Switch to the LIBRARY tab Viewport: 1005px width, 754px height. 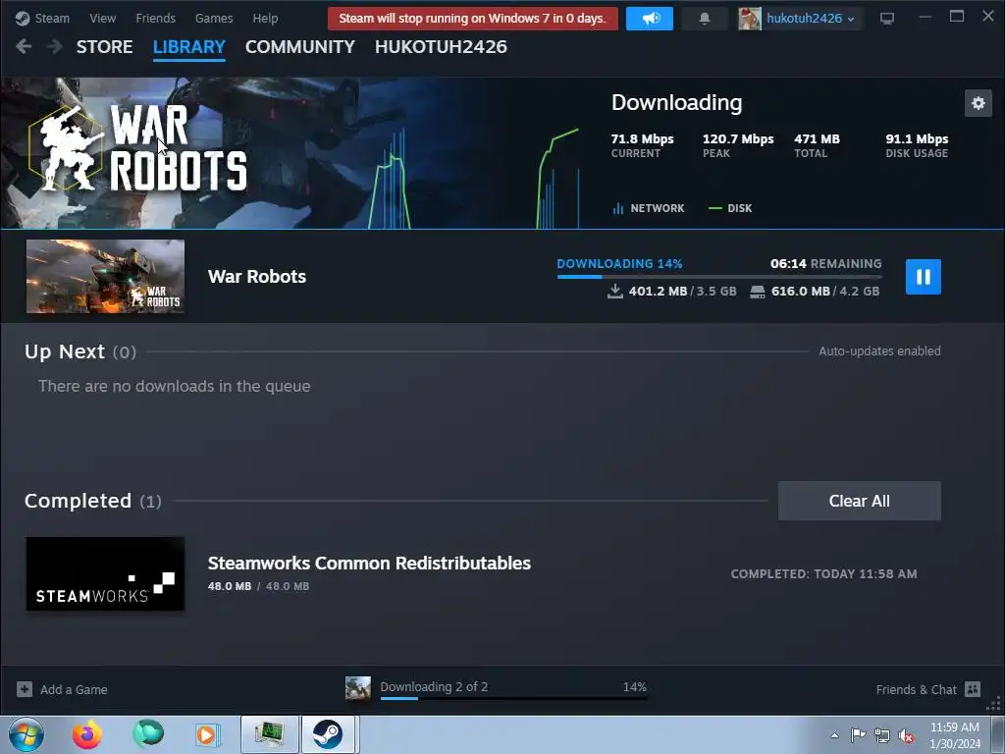click(189, 47)
